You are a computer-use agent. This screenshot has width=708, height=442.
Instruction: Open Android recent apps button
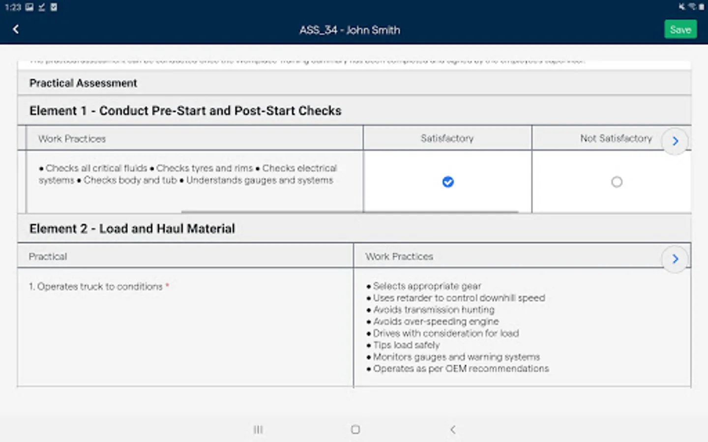258,430
